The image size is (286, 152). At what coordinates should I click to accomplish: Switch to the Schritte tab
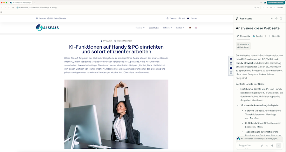click(275, 36)
